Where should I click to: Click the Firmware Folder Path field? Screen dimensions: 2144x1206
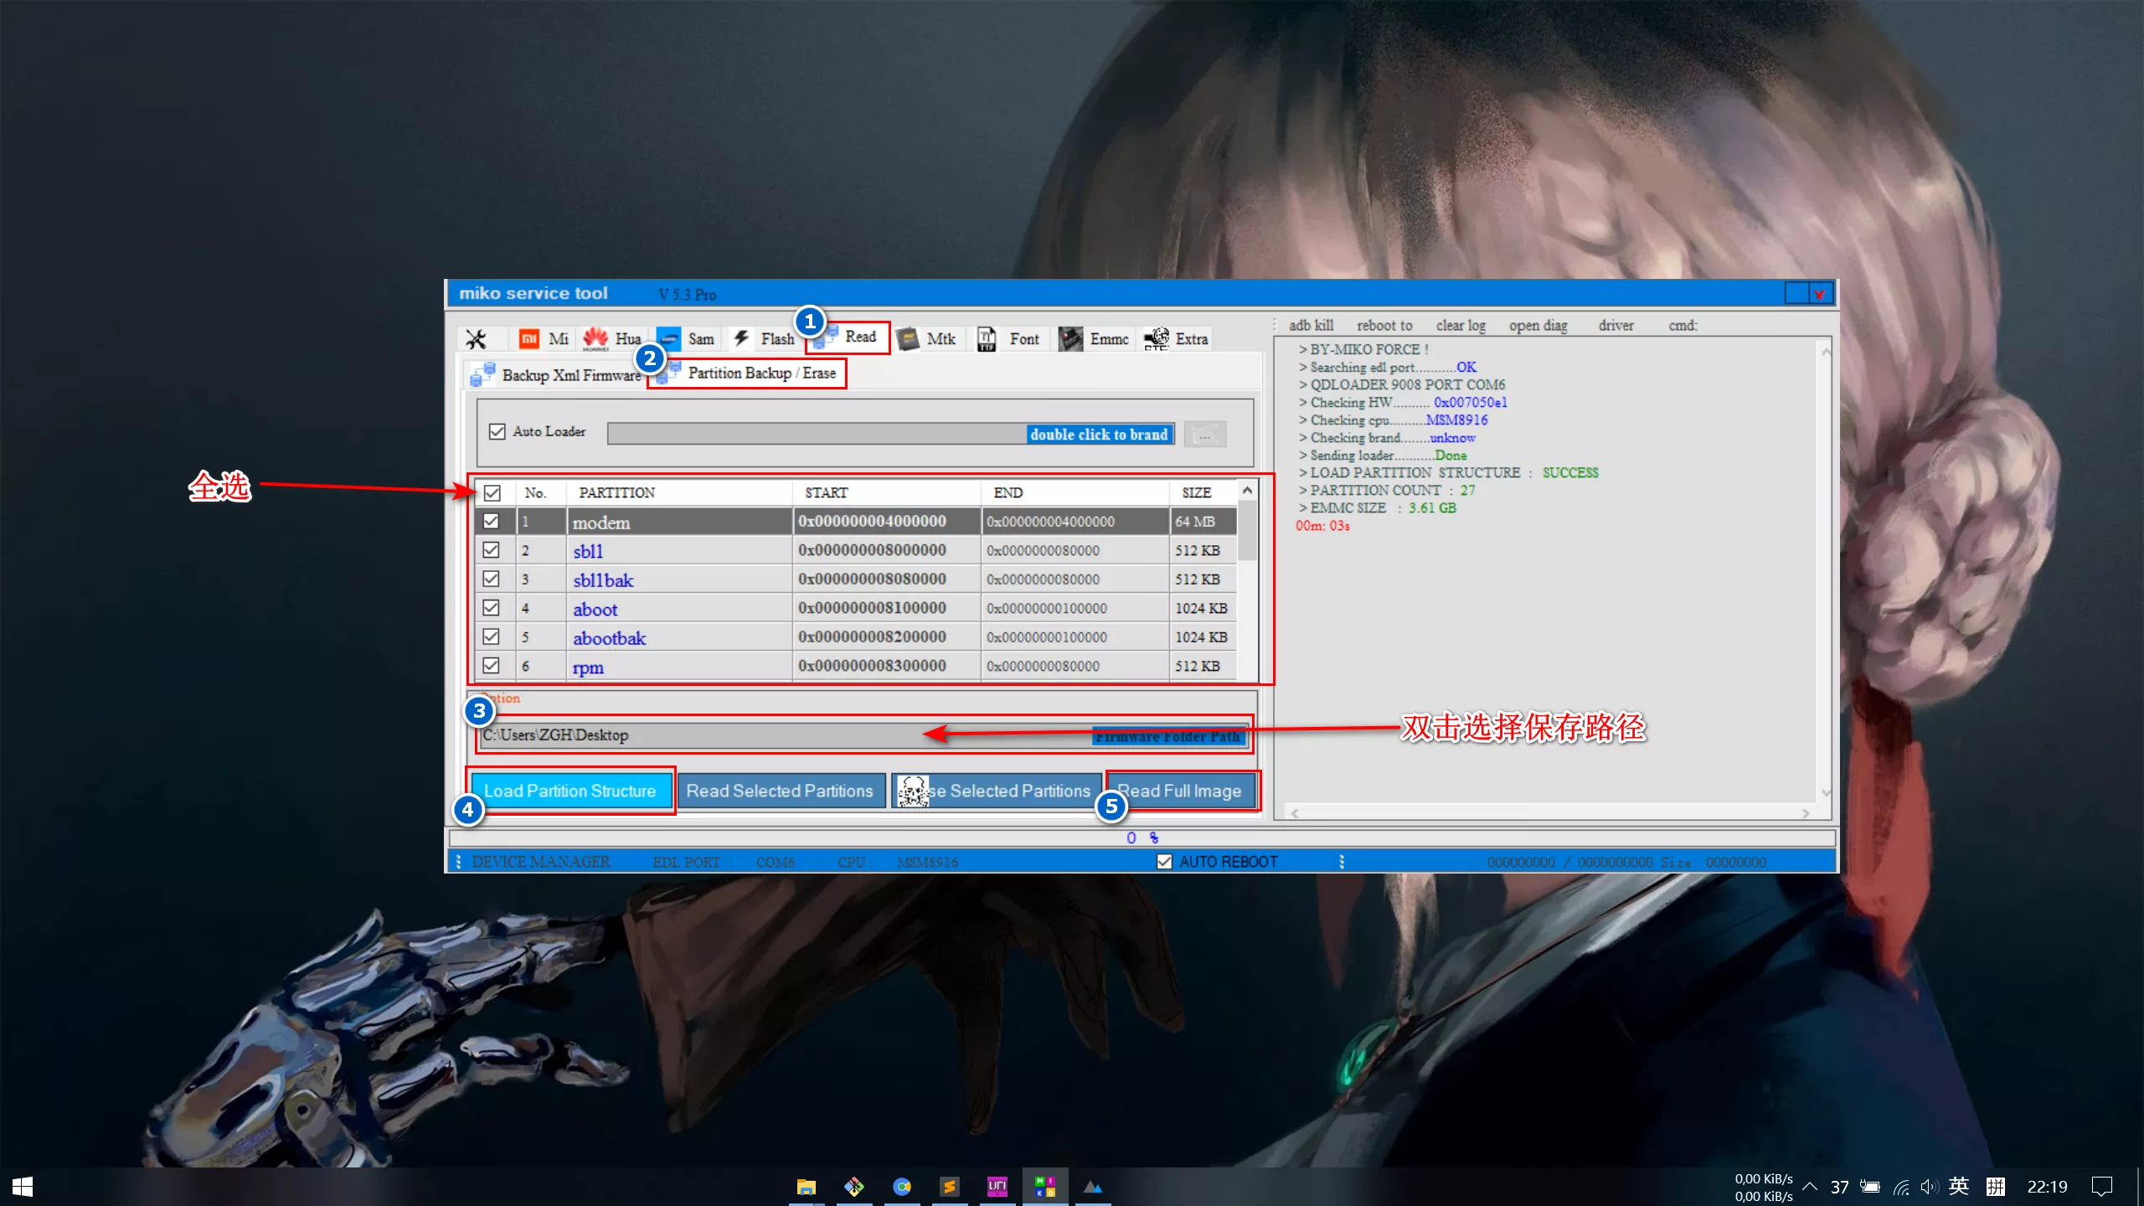[864, 735]
